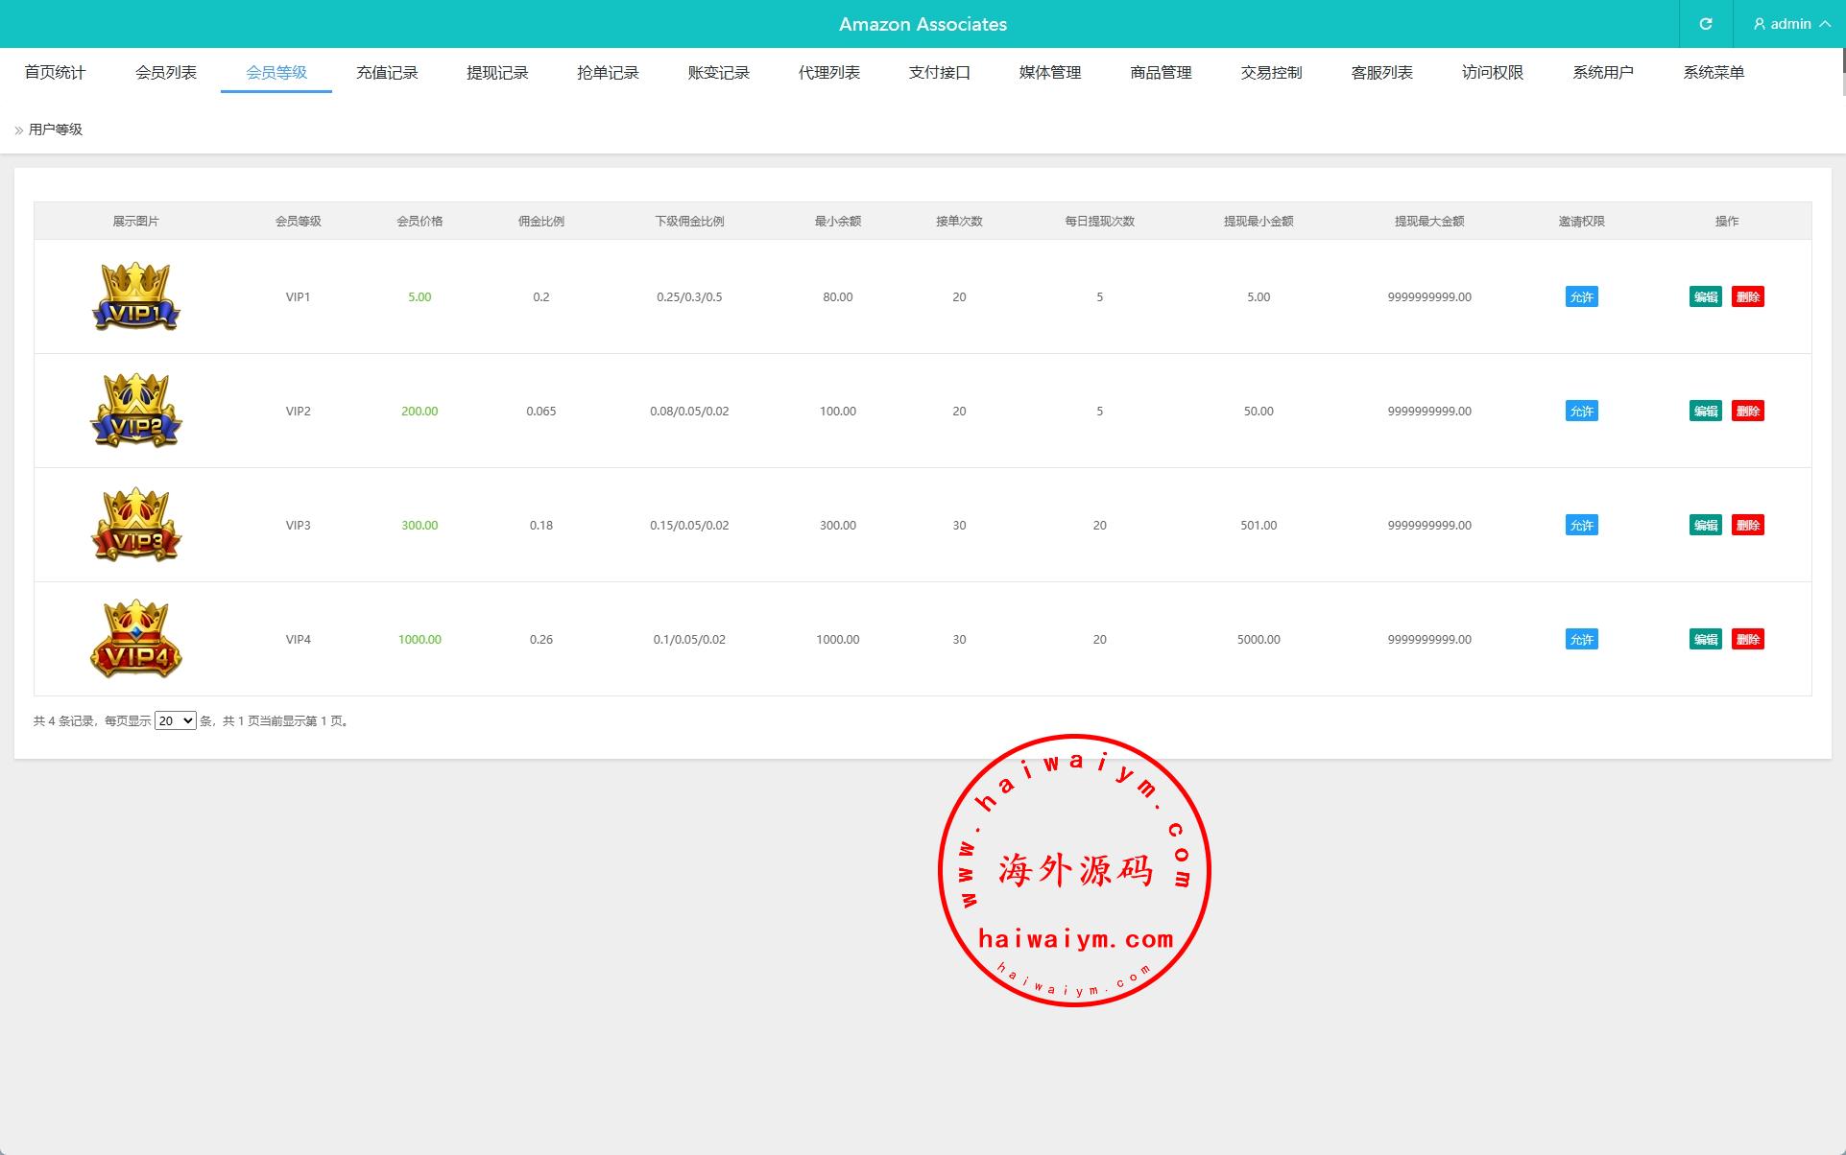1846x1155 pixels.
Task: Edit the VIP1 level with 编辑
Action: tap(1705, 296)
